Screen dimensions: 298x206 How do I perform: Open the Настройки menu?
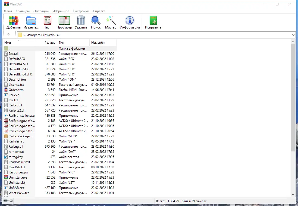pos(81,11)
